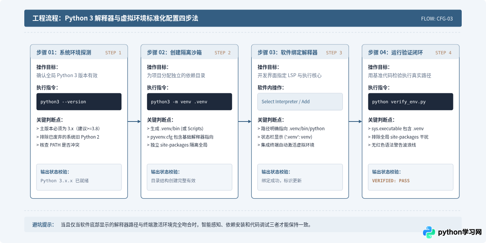Select the '步骤 03：软件绑定解释器' heading
This screenshot has width=486, height=243.
coord(287,52)
